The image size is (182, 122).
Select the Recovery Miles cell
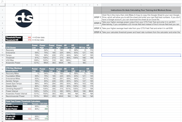pyautogui.click(x=18, y=73)
